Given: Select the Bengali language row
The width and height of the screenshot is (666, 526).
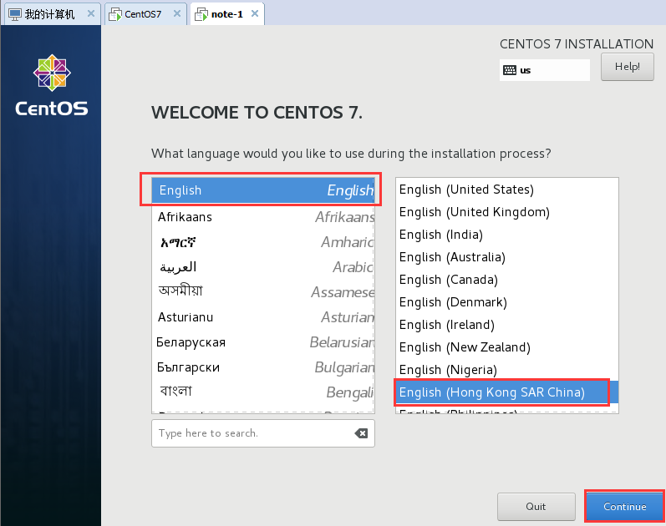Looking at the screenshot, I should point(263,392).
